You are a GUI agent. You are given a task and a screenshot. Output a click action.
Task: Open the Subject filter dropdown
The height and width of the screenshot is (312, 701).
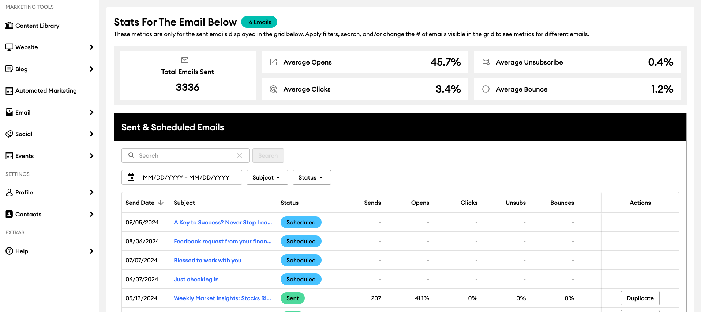click(x=267, y=177)
